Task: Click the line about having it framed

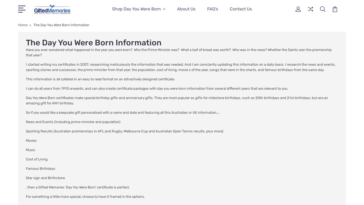Action: click(x=85, y=197)
